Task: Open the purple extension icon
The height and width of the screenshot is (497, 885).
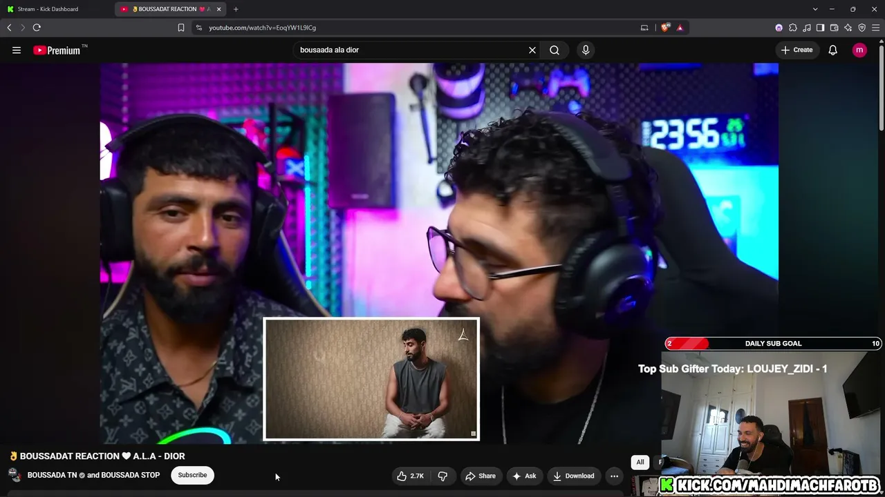Action: coord(779,28)
